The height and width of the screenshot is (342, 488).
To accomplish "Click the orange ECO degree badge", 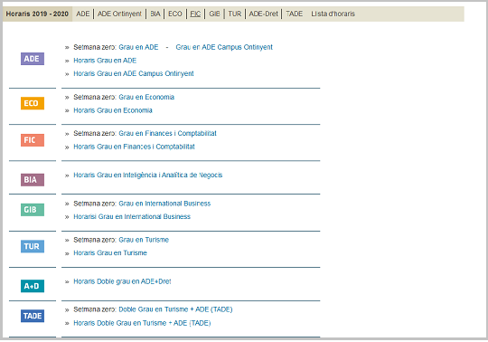I will click(33, 103).
